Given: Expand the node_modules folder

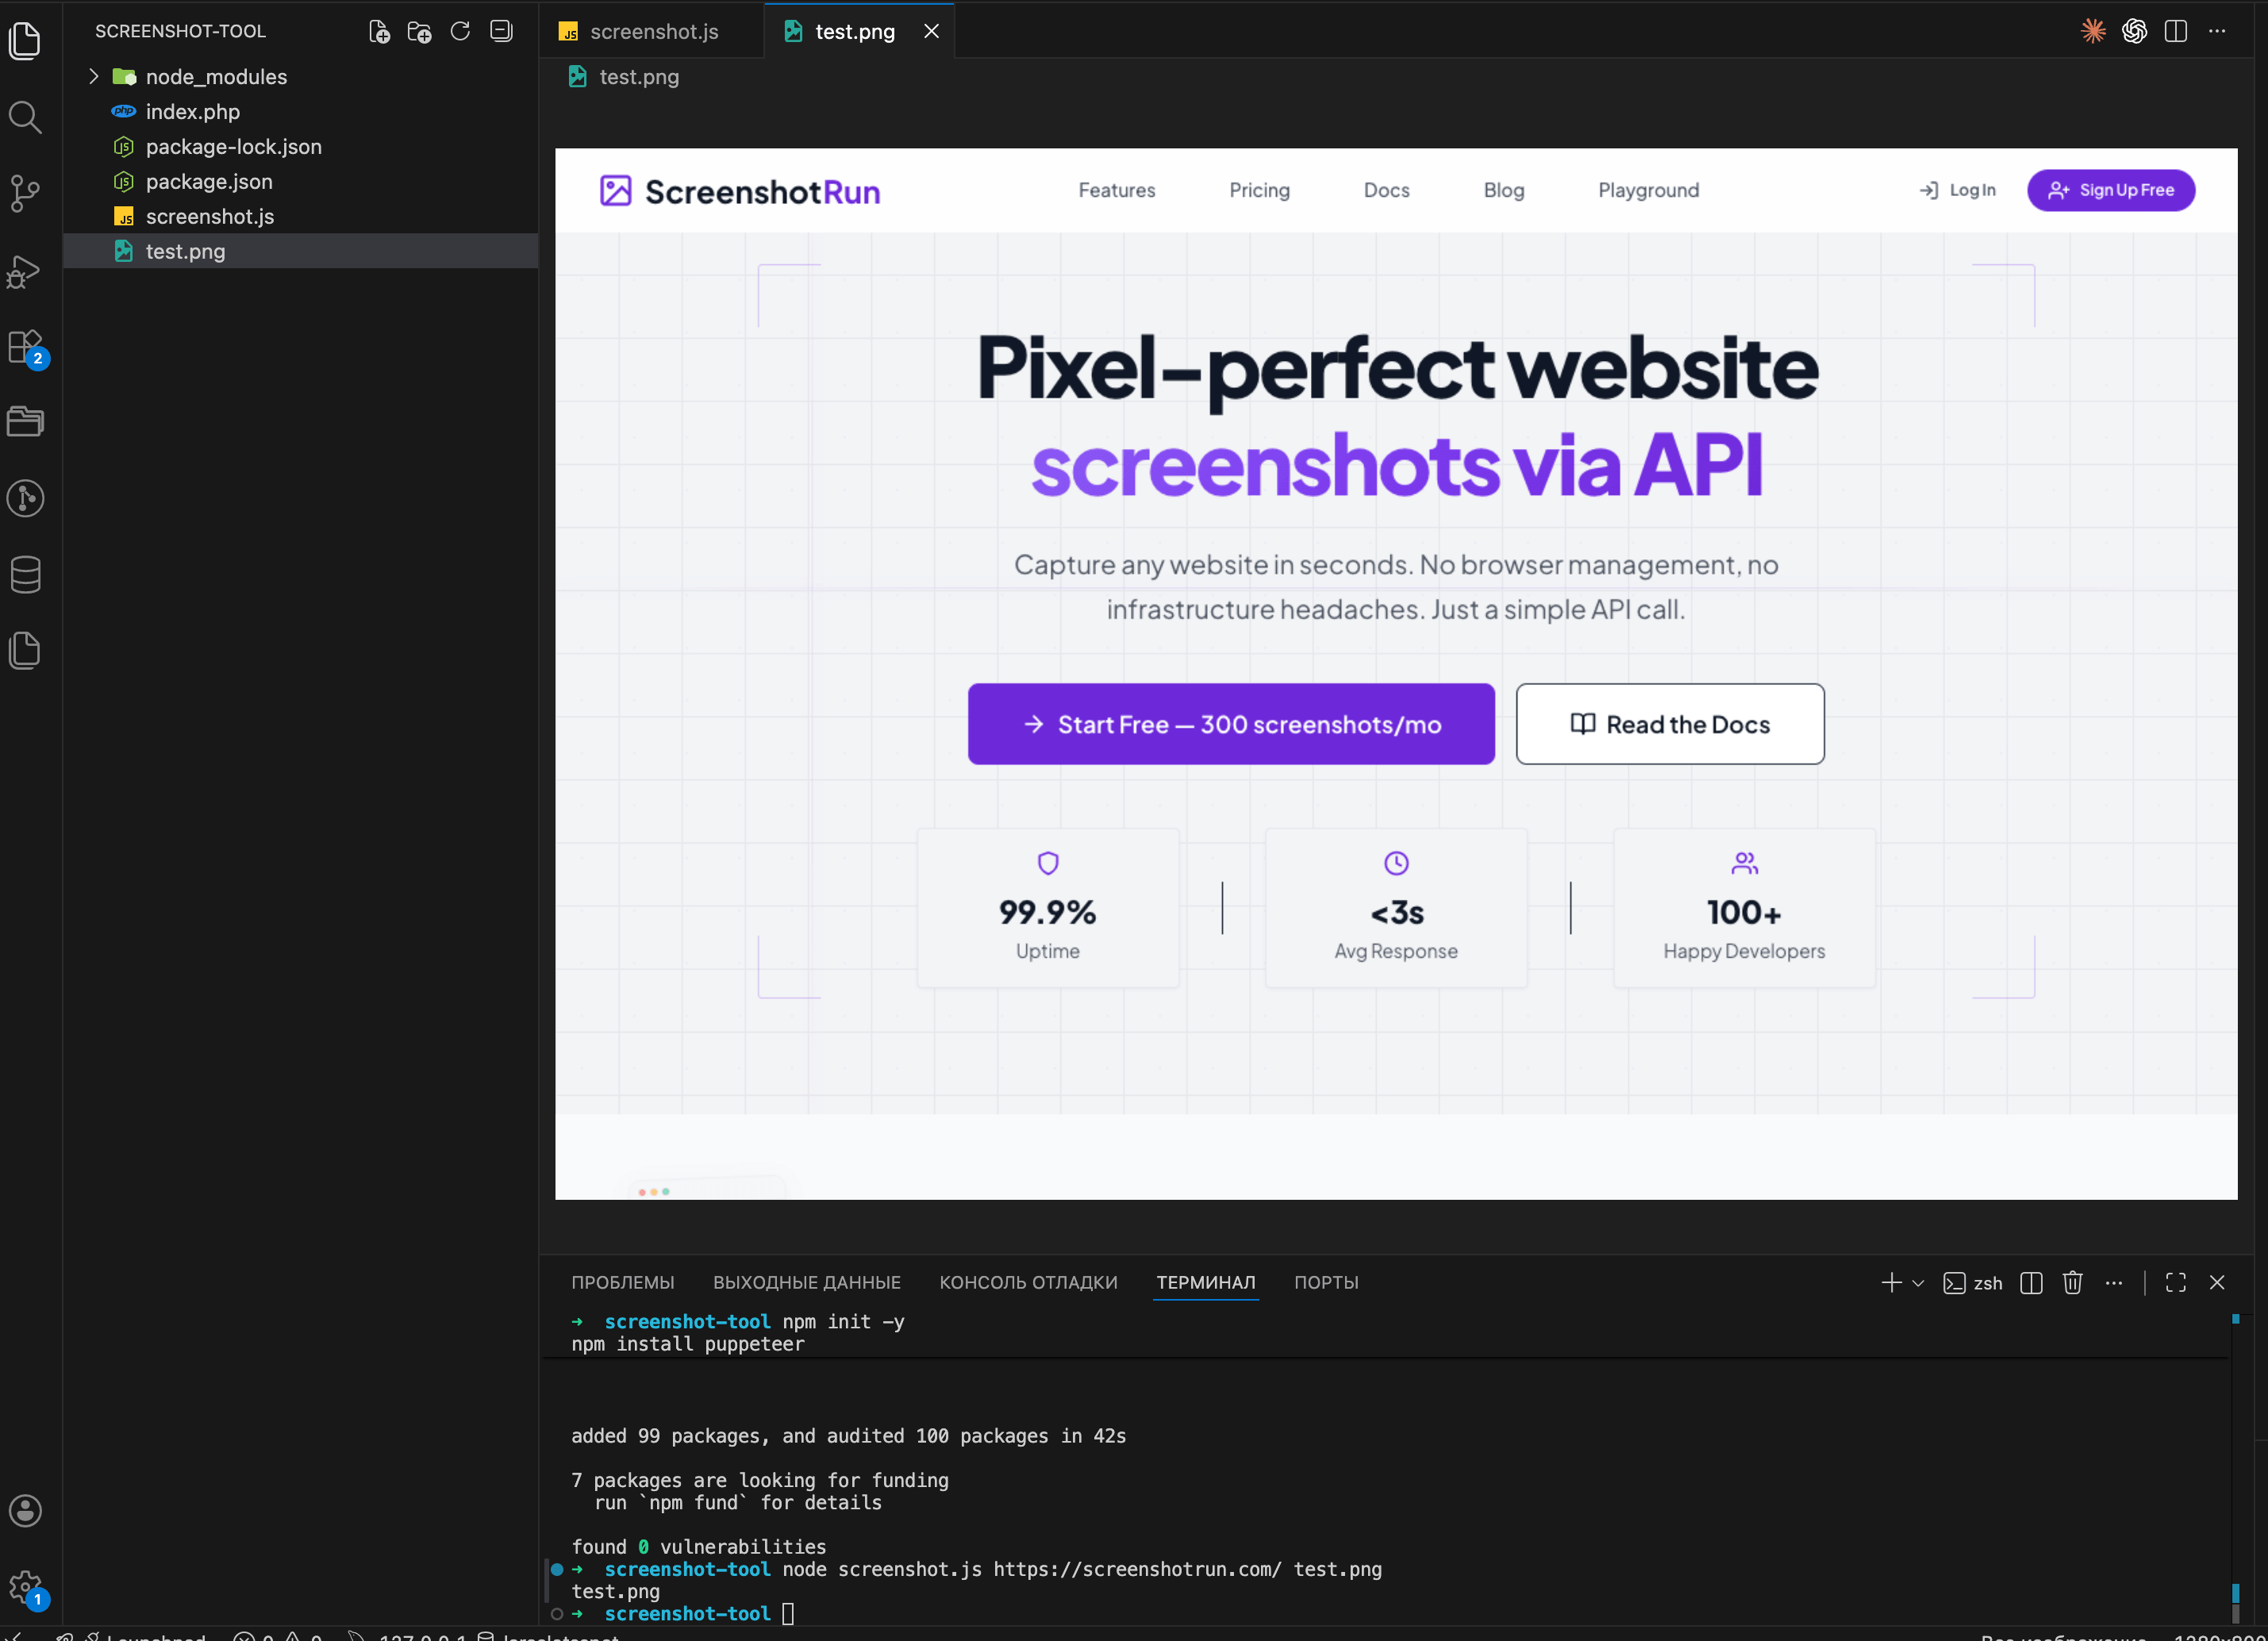Looking at the screenshot, I should pos(93,75).
